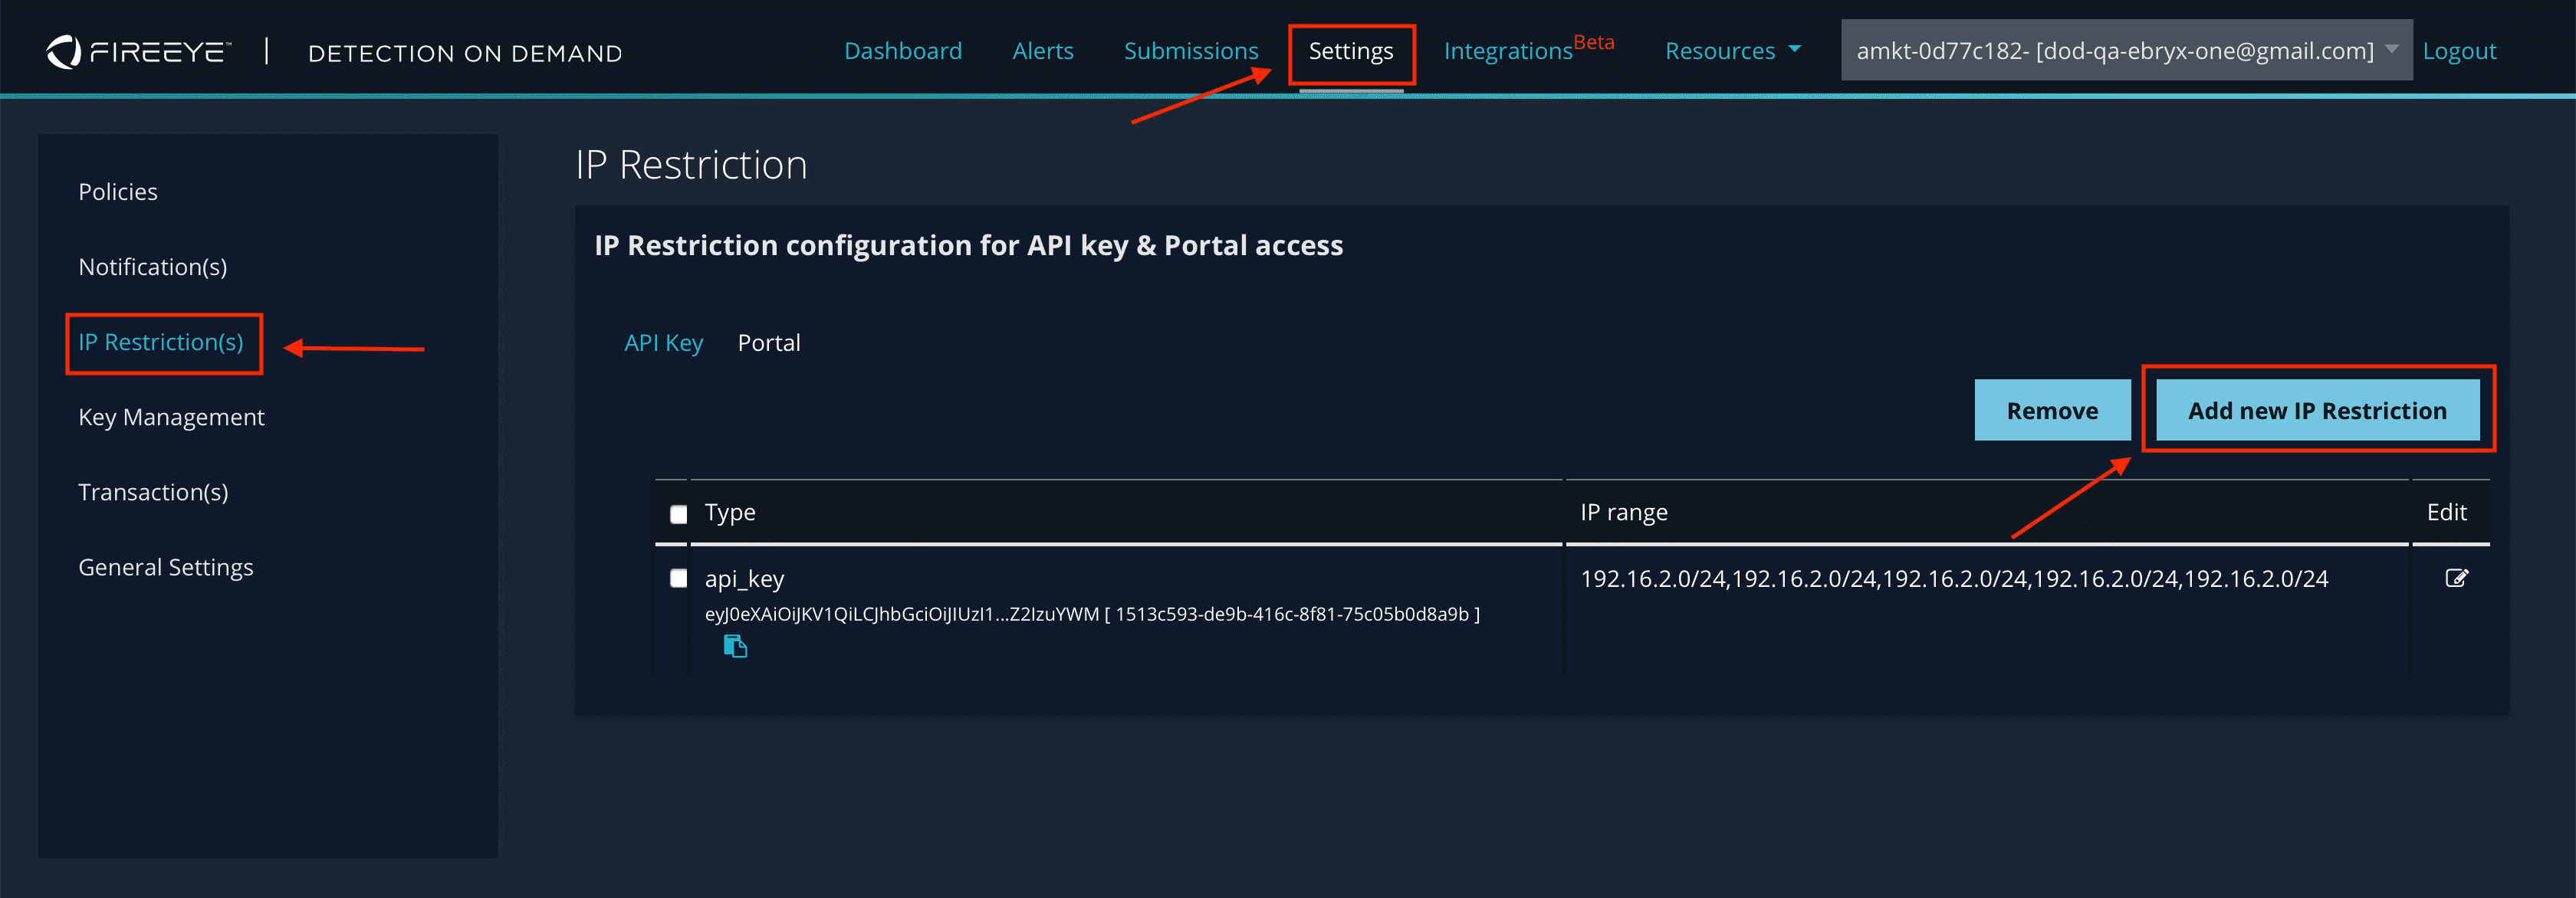Open IP Restriction(s) in the sidebar
Screen dimensions: 2576x898
[161, 342]
